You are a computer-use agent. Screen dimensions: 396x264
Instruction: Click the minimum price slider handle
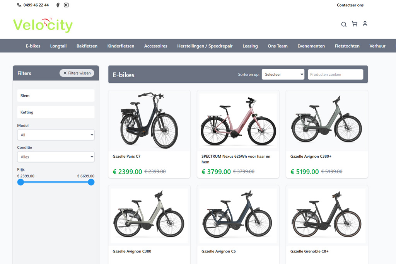tap(20, 182)
